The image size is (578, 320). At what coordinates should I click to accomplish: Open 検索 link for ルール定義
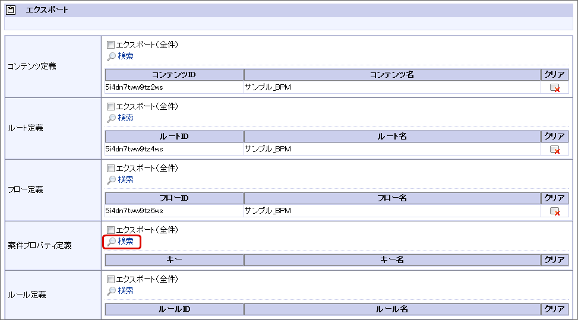(x=126, y=290)
